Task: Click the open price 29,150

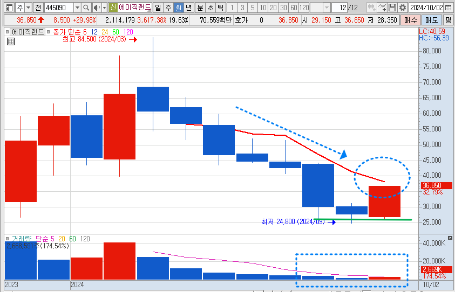Action: tap(321, 20)
